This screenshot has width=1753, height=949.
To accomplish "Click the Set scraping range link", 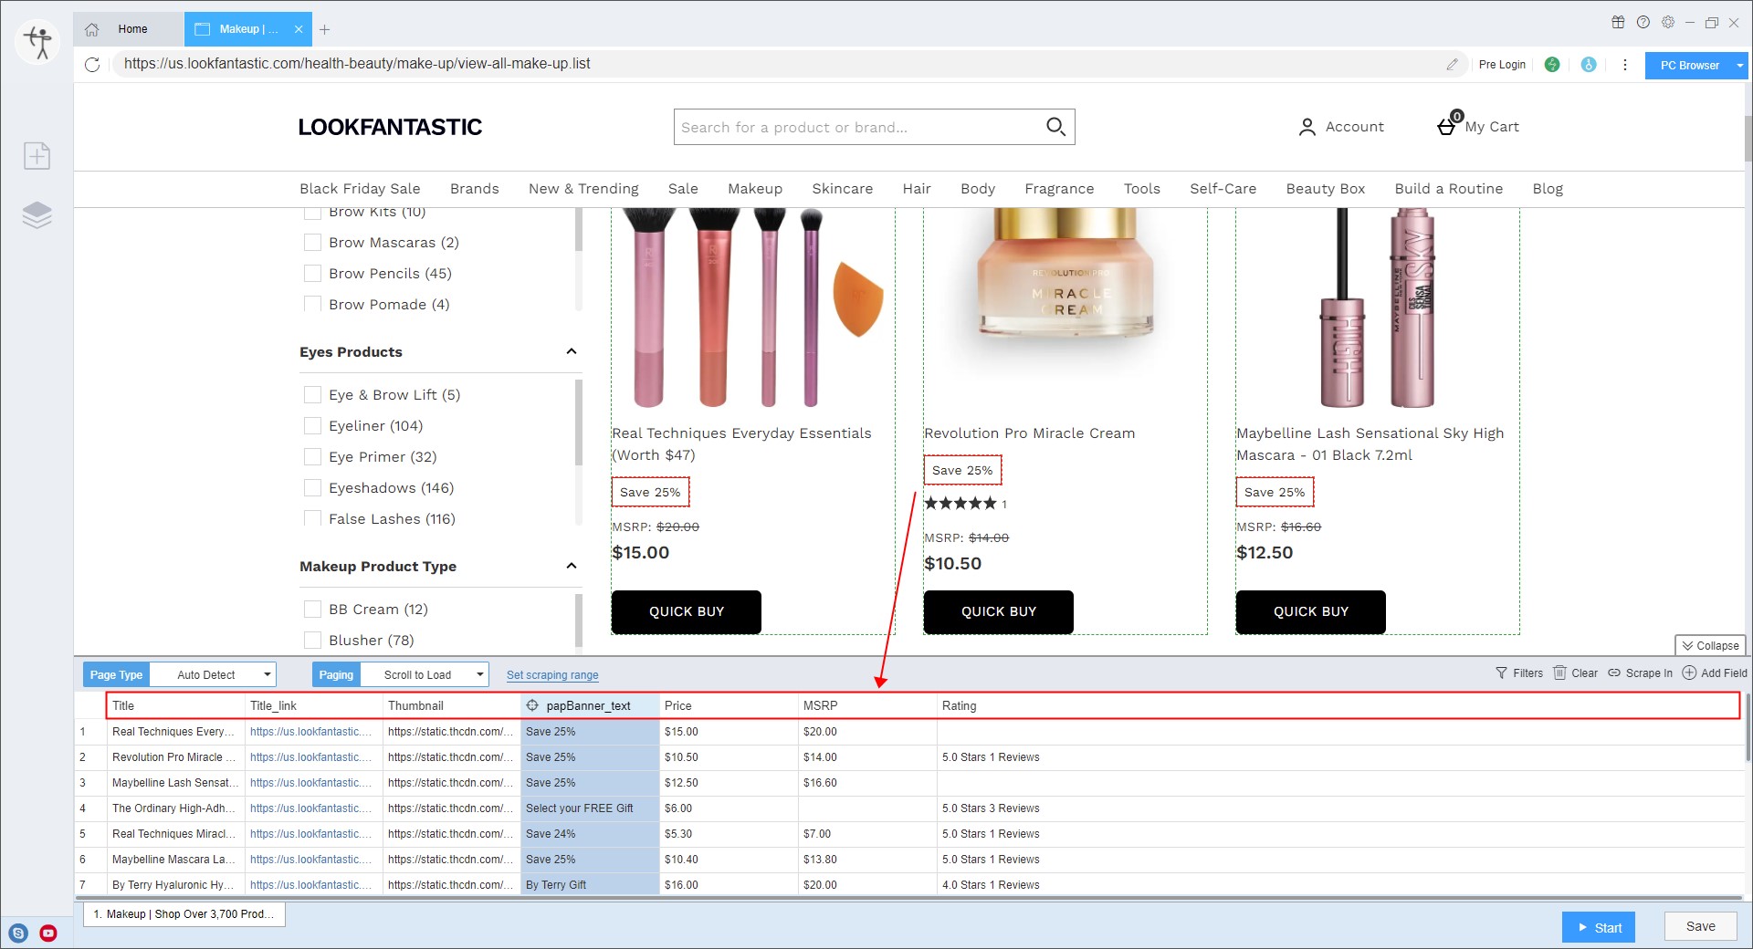I will click(x=552, y=675).
